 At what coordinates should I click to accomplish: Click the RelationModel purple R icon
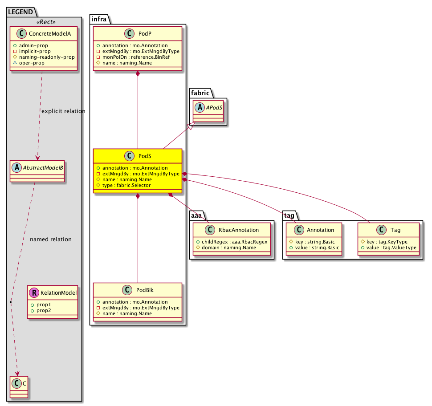pos(34,293)
